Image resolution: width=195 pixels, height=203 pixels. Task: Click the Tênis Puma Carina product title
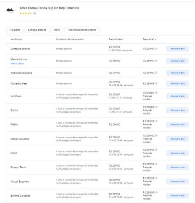(49, 8)
